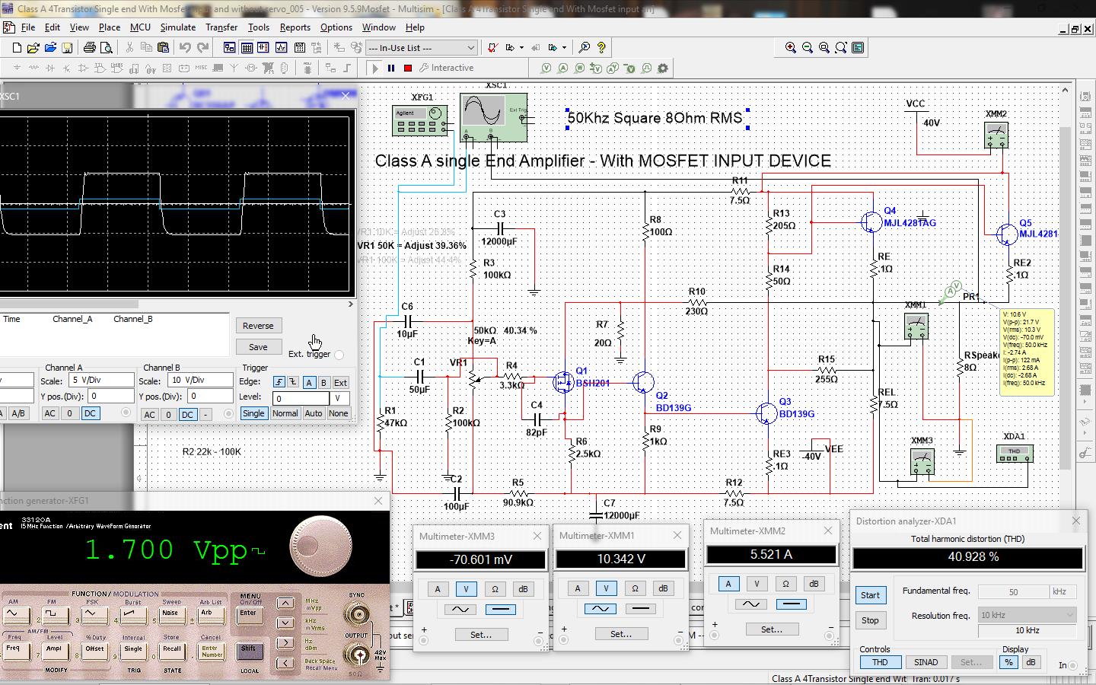The image size is (1096, 685).
Task: Click the XDA1 distortion analyzer symbol
Action: click(1015, 453)
